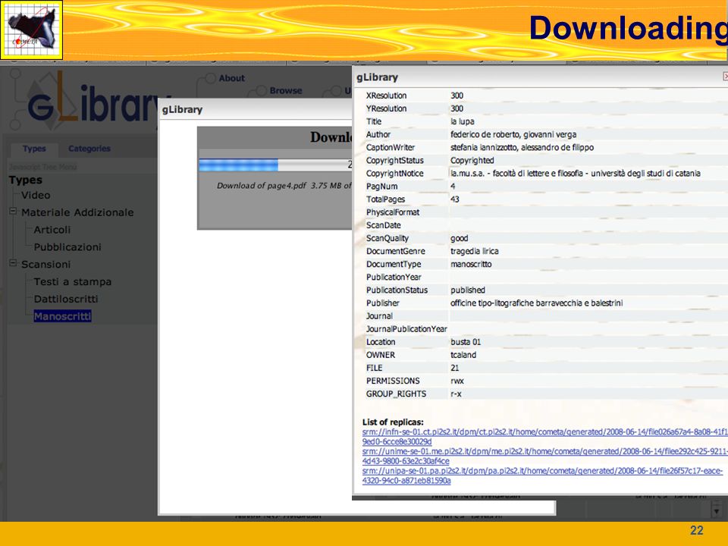
Task: Click the TotalPages value '43'
Action: point(454,199)
